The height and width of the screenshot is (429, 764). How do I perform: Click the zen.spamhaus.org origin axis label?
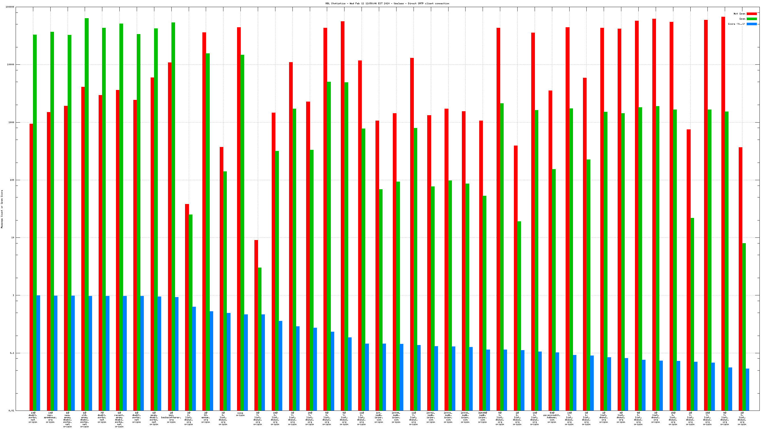pyautogui.click(x=50, y=417)
